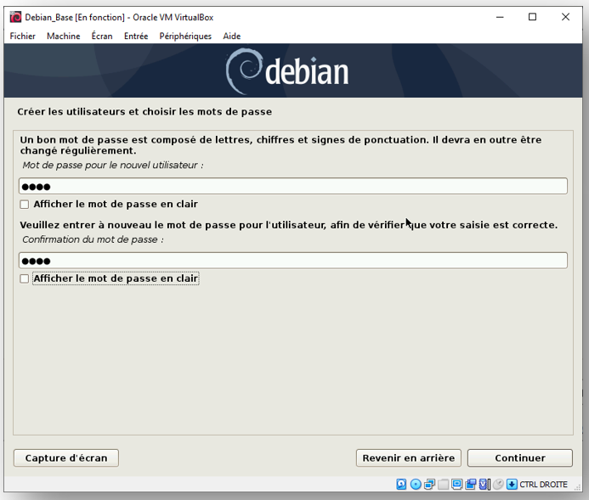The width and height of the screenshot is (589, 500).
Task: Click the Capture d'écran button
Action: (x=66, y=458)
